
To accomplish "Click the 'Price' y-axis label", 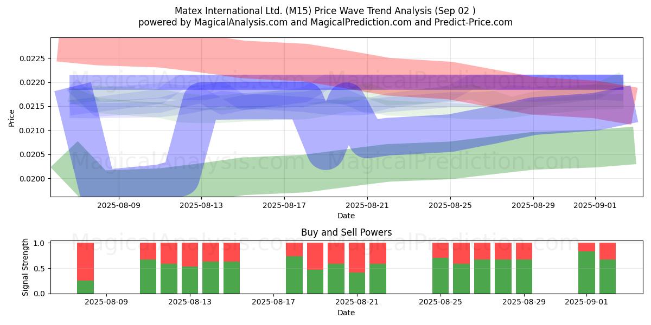I will (x=11, y=118).
